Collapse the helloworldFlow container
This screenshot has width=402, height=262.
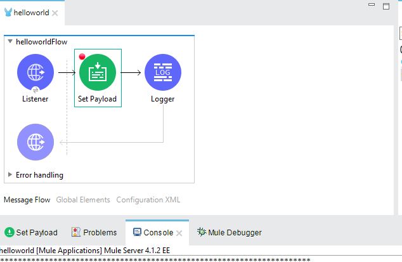point(10,41)
